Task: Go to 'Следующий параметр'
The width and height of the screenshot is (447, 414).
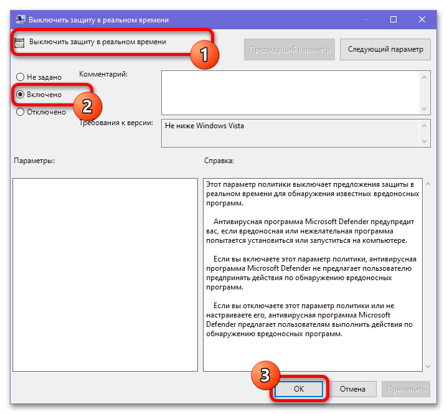Action: [x=385, y=49]
